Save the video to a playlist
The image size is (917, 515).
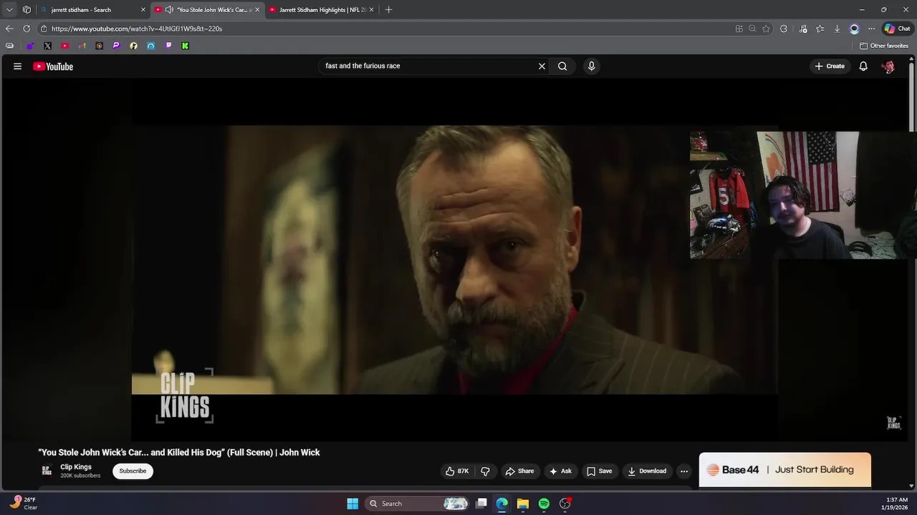point(599,471)
